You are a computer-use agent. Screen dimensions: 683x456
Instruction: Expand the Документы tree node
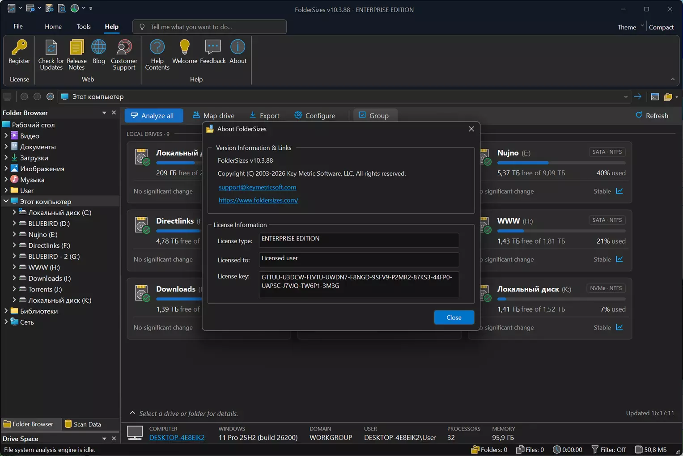point(6,146)
